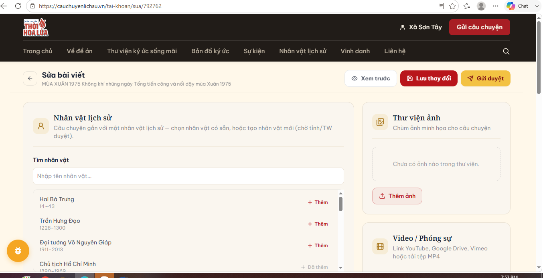The height and width of the screenshot is (278, 543).
Task: Select Đại tướng Võ Nguyên Giáp name text
Action: point(75,242)
